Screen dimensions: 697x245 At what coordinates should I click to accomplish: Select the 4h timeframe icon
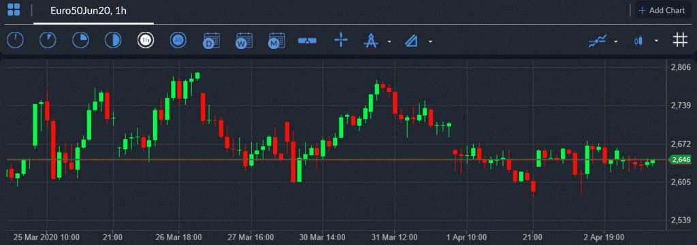point(178,40)
